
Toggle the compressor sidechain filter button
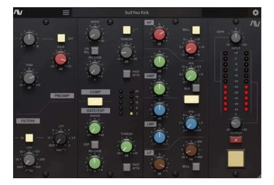(127, 30)
